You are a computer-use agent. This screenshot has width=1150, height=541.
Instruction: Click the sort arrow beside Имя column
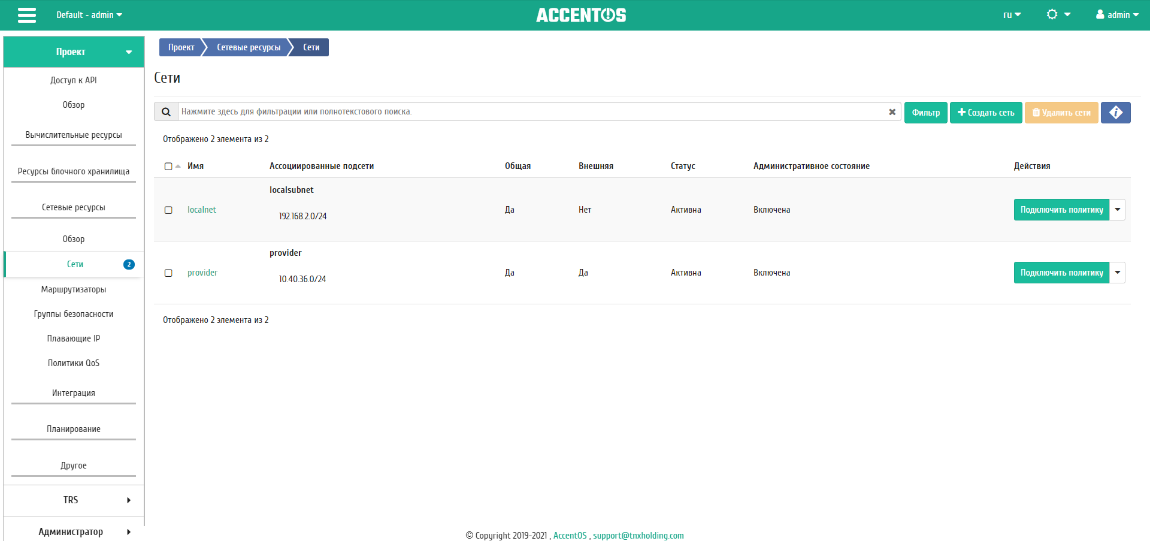(x=178, y=167)
